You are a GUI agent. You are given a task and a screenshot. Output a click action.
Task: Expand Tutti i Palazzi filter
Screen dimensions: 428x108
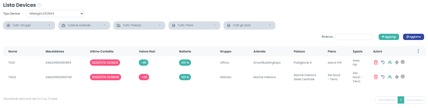click(x=139, y=25)
